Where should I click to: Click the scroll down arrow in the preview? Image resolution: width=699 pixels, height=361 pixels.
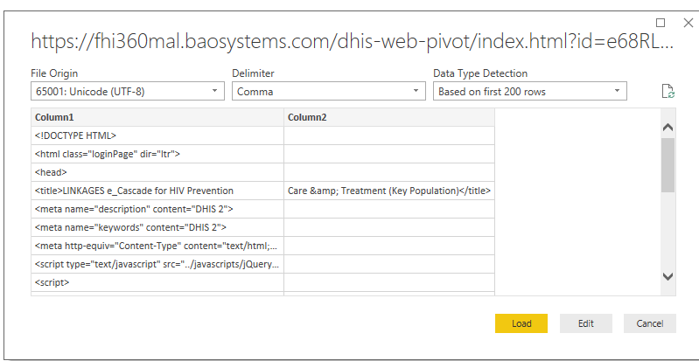tap(668, 276)
